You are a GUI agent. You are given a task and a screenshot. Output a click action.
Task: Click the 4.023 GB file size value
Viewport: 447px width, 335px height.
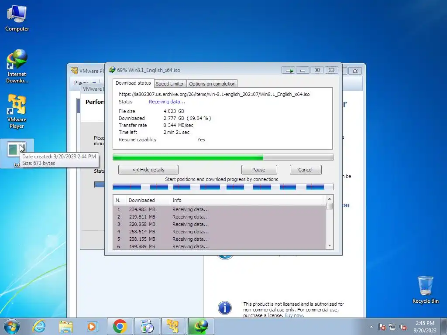174,111
